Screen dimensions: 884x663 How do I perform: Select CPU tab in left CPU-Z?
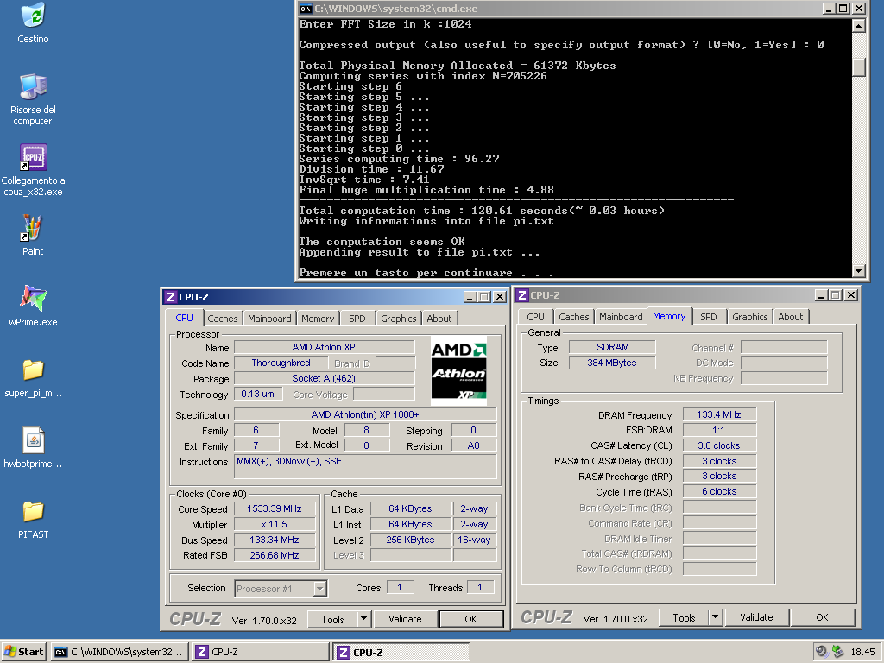point(185,318)
